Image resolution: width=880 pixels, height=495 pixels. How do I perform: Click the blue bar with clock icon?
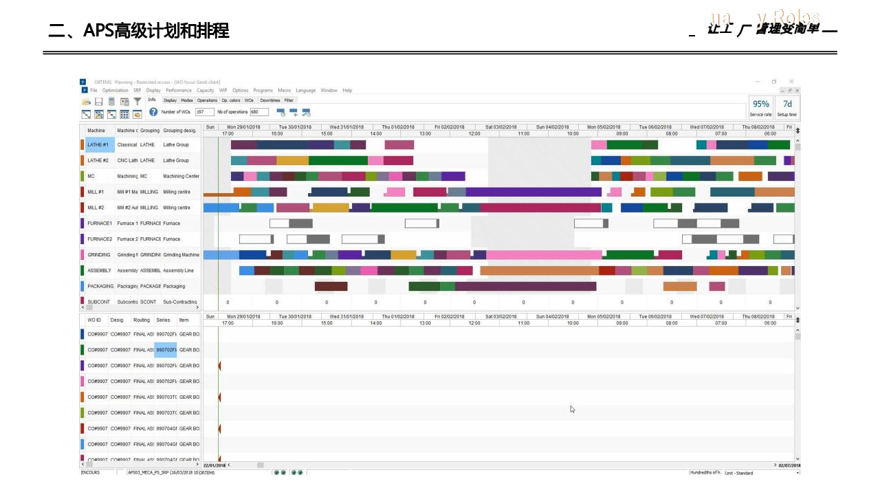281,112
